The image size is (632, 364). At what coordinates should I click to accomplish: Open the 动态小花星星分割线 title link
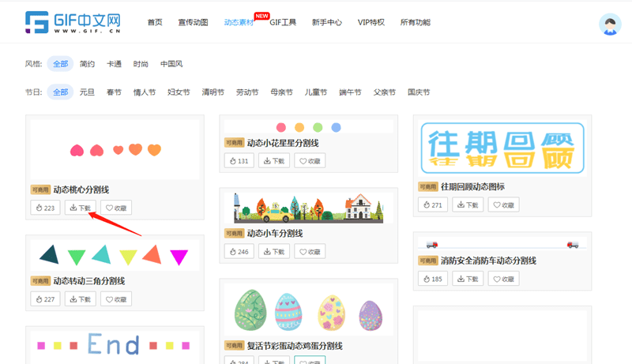[283, 143]
